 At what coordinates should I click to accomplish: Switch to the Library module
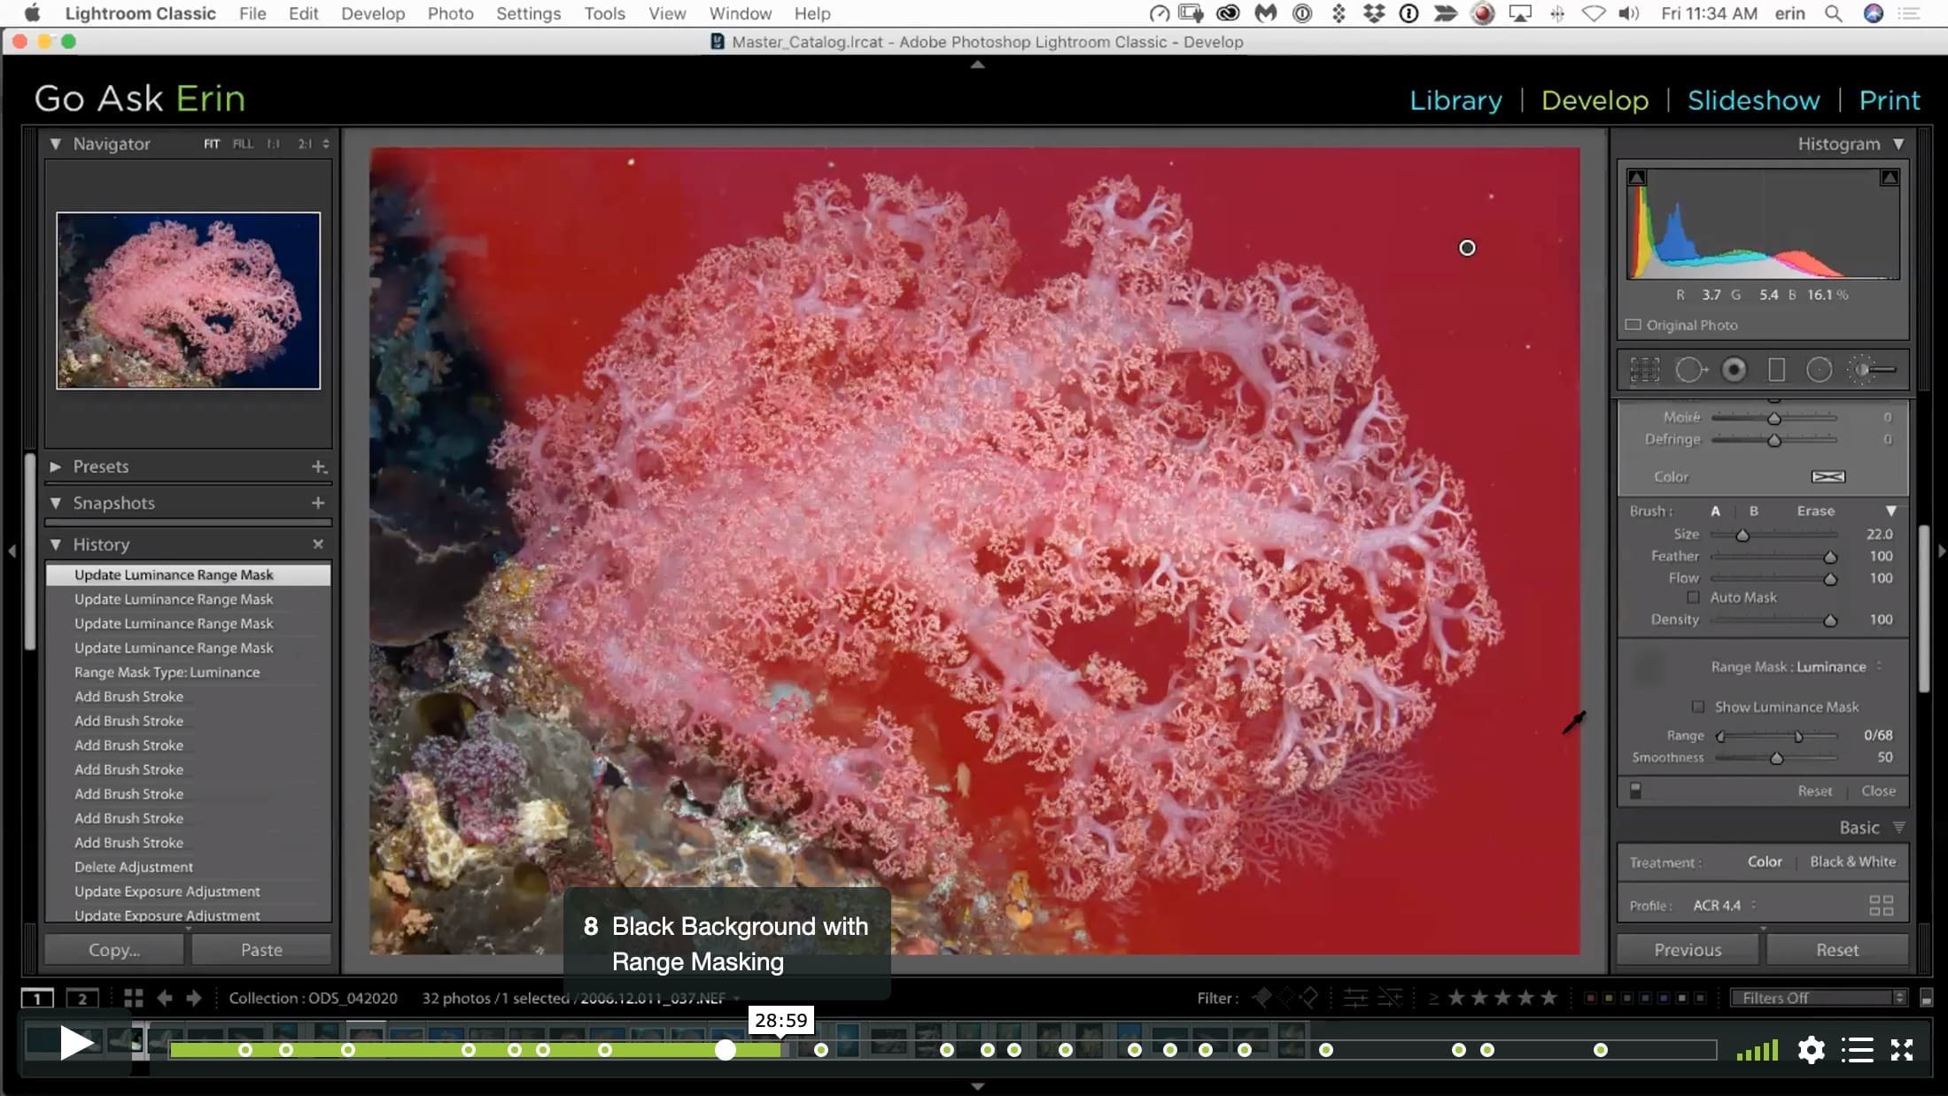click(1455, 100)
